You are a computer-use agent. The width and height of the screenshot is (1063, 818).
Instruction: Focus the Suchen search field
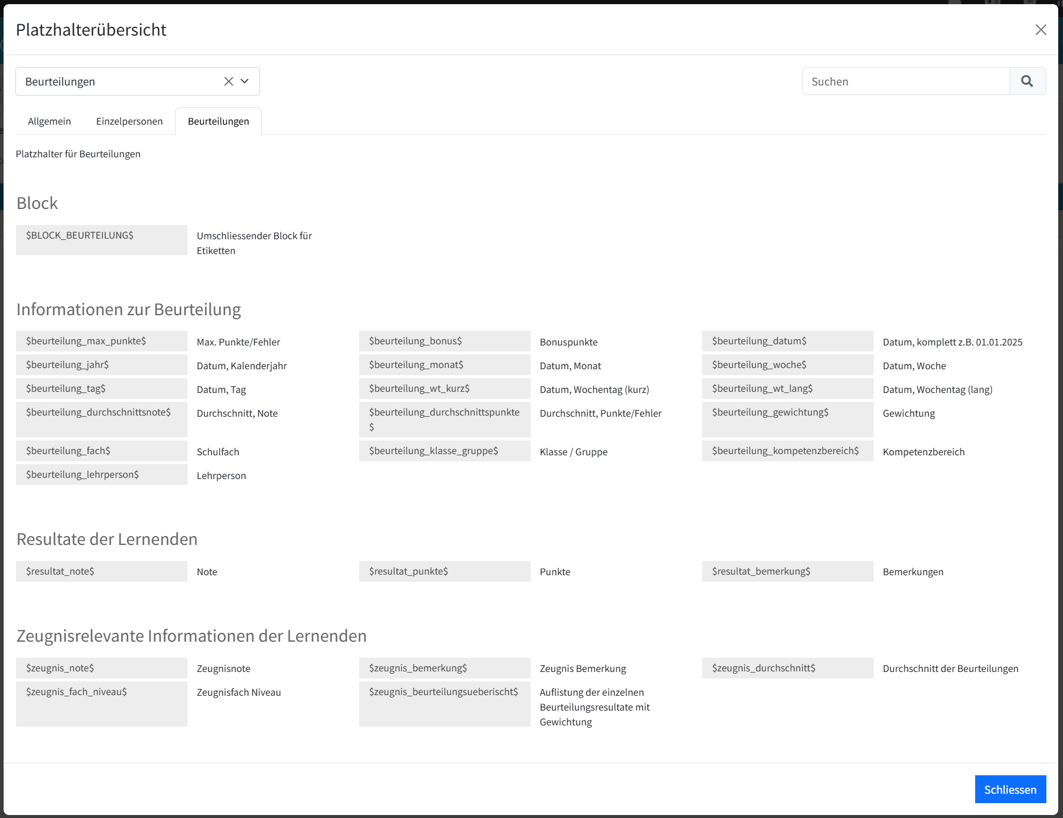click(906, 81)
